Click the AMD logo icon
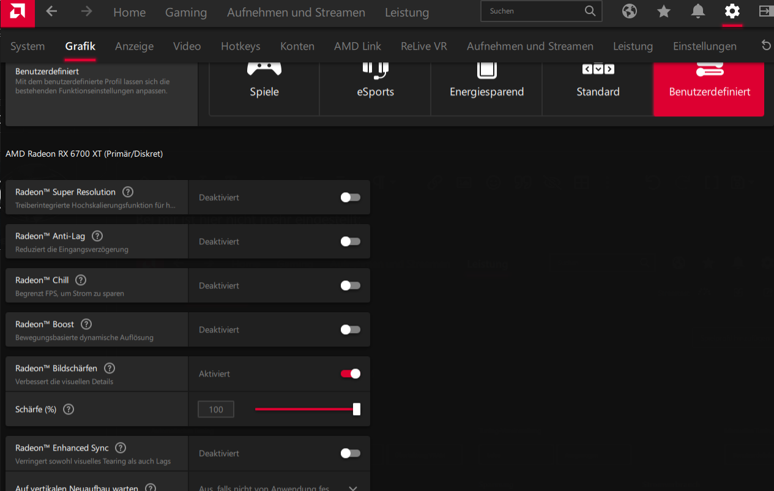The image size is (774, 491). [17, 13]
